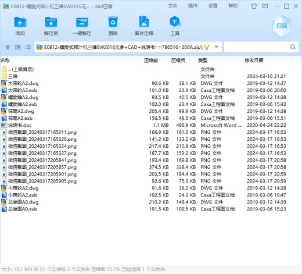Switch to the list view mode button
Image resolution: width=302 pixels, height=274 pixels.
[x=28, y=47]
